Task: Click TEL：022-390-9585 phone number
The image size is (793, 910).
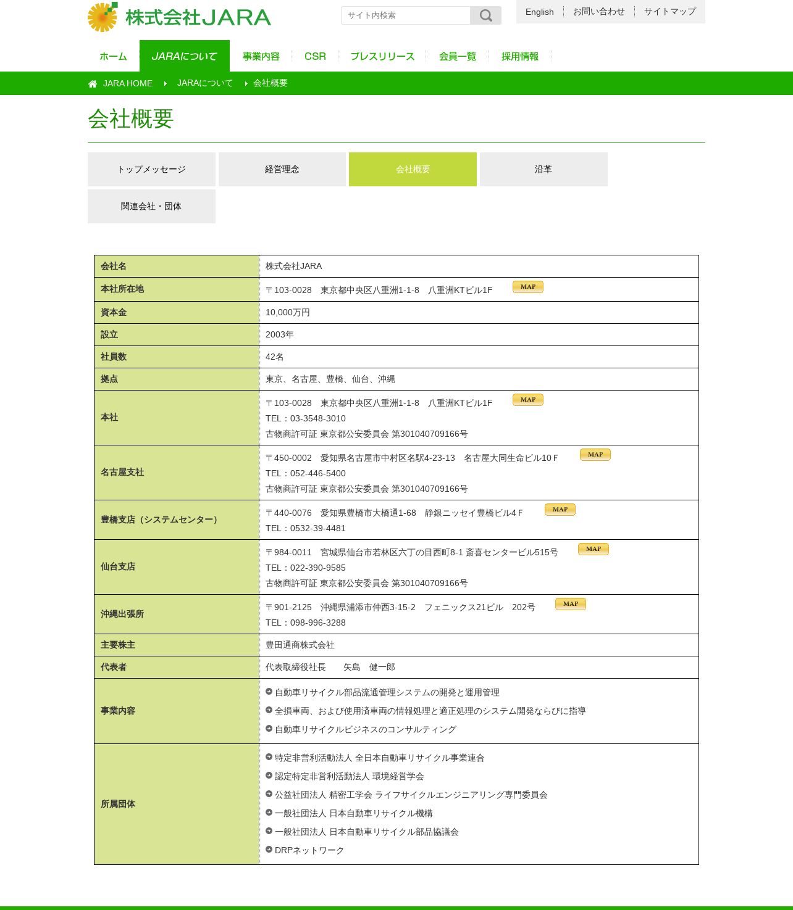Action: tap(306, 568)
